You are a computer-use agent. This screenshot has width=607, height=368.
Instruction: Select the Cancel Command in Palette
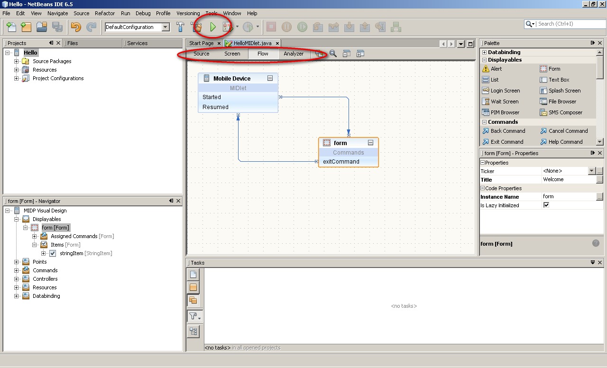point(564,131)
